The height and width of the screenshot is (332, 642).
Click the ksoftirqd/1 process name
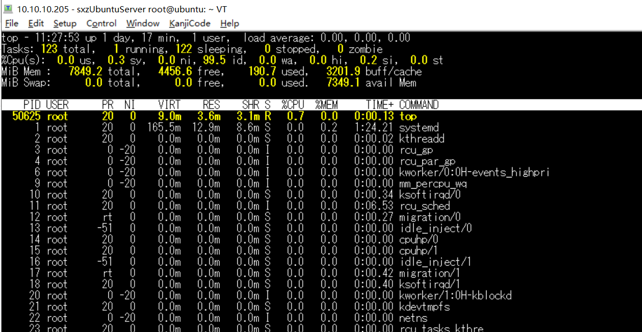point(430,284)
